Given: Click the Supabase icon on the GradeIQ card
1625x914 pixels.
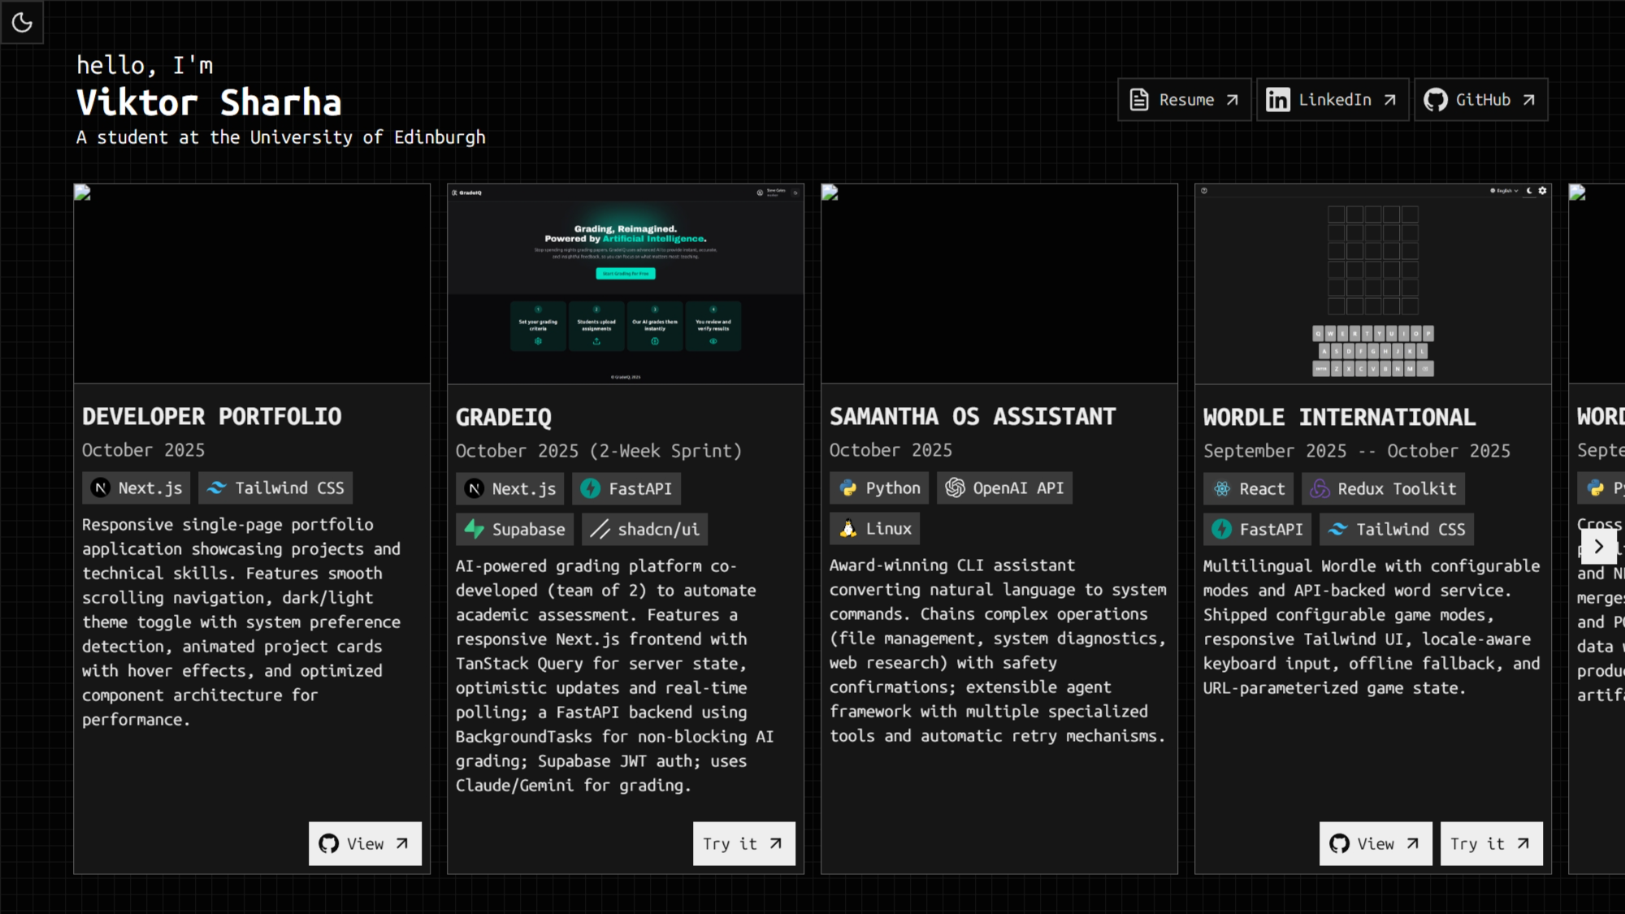Looking at the screenshot, I should click(474, 529).
